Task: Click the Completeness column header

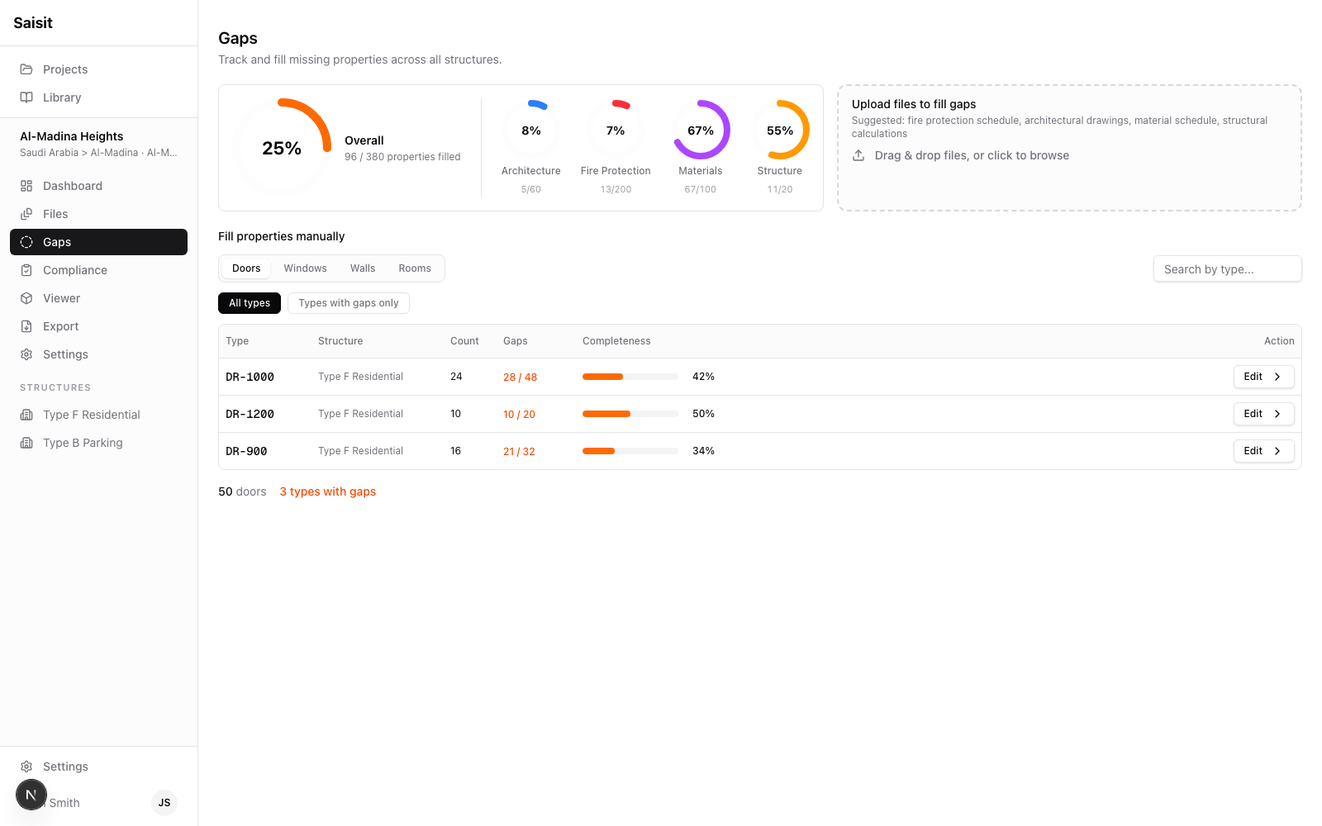Action: (x=616, y=341)
